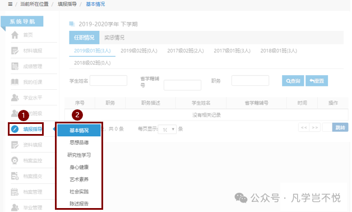Open 资料填报 in the sidebar
This screenshot has height=212, width=352.
click(x=33, y=145)
